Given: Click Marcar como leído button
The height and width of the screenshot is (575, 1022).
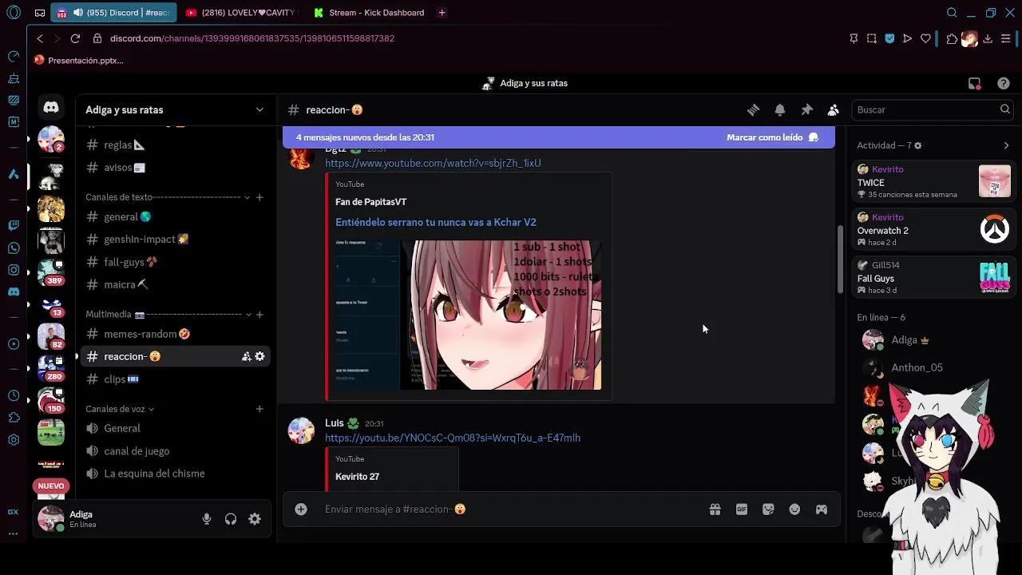Looking at the screenshot, I should click(772, 137).
